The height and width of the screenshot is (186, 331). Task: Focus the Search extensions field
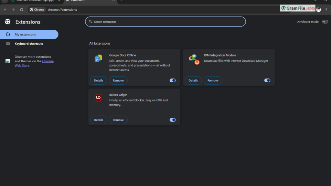165,22
